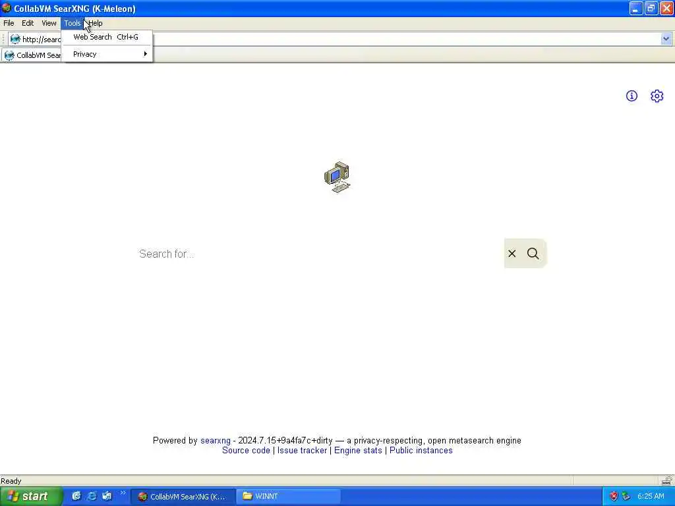Click the network tray icon
Screen dimensions: 675x506
click(x=626, y=496)
